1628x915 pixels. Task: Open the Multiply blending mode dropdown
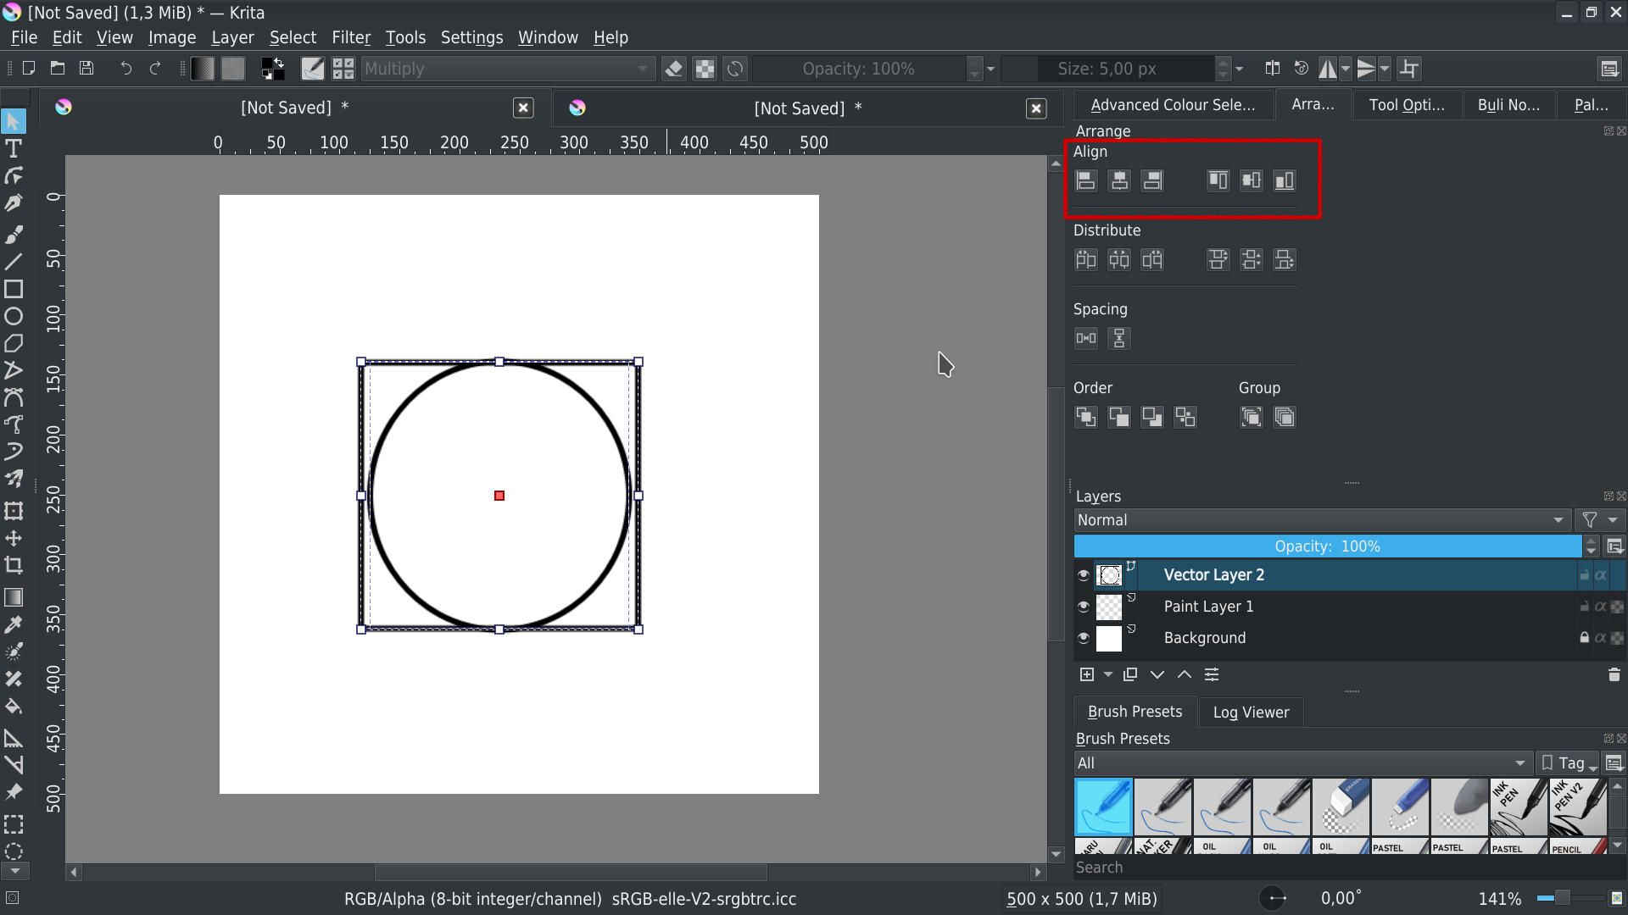507,69
